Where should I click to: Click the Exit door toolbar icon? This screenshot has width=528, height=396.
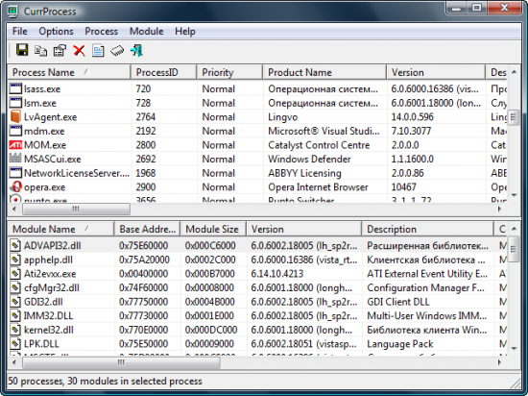[136, 51]
